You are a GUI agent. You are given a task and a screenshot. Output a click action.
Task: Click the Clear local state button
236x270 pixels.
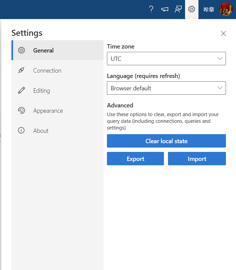166,141
